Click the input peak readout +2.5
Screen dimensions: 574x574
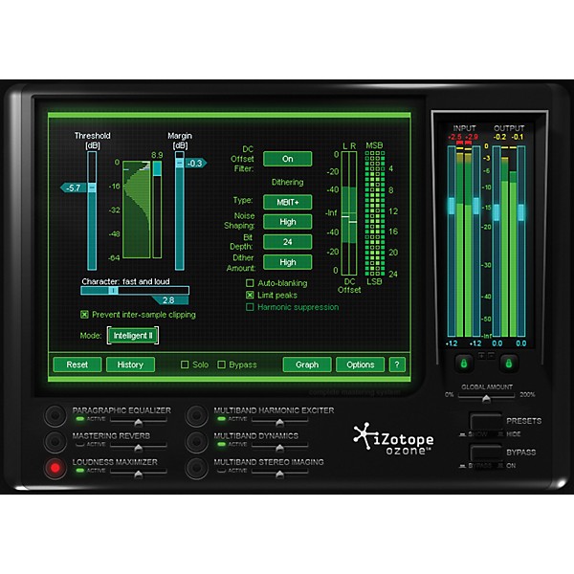455,137
